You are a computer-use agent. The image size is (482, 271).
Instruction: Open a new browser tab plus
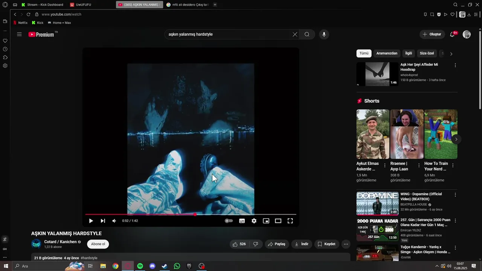(x=215, y=5)
